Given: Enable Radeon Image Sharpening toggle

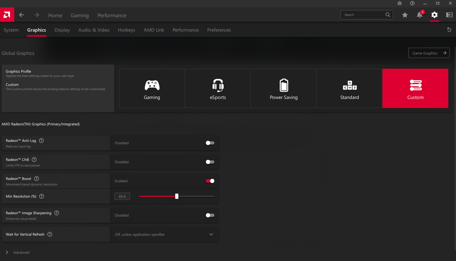Looking at the screenshot, I should click(210, 215).
